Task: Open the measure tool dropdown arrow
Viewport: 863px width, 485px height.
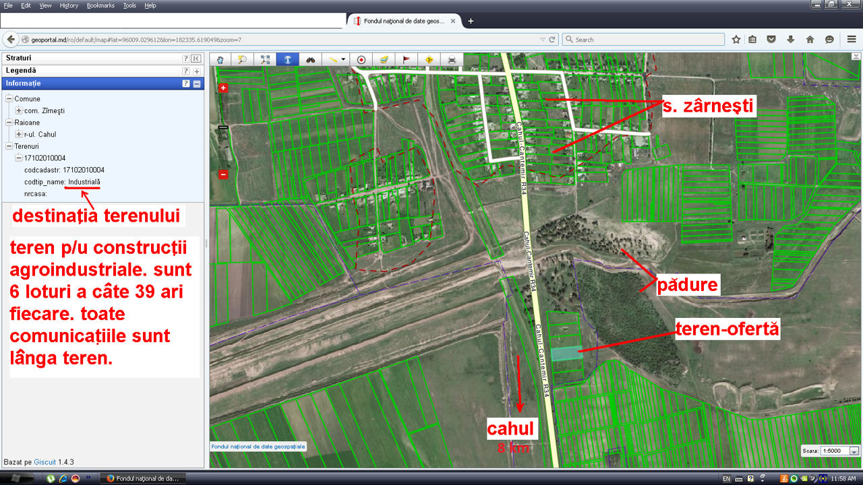Action: coord(344,59)
